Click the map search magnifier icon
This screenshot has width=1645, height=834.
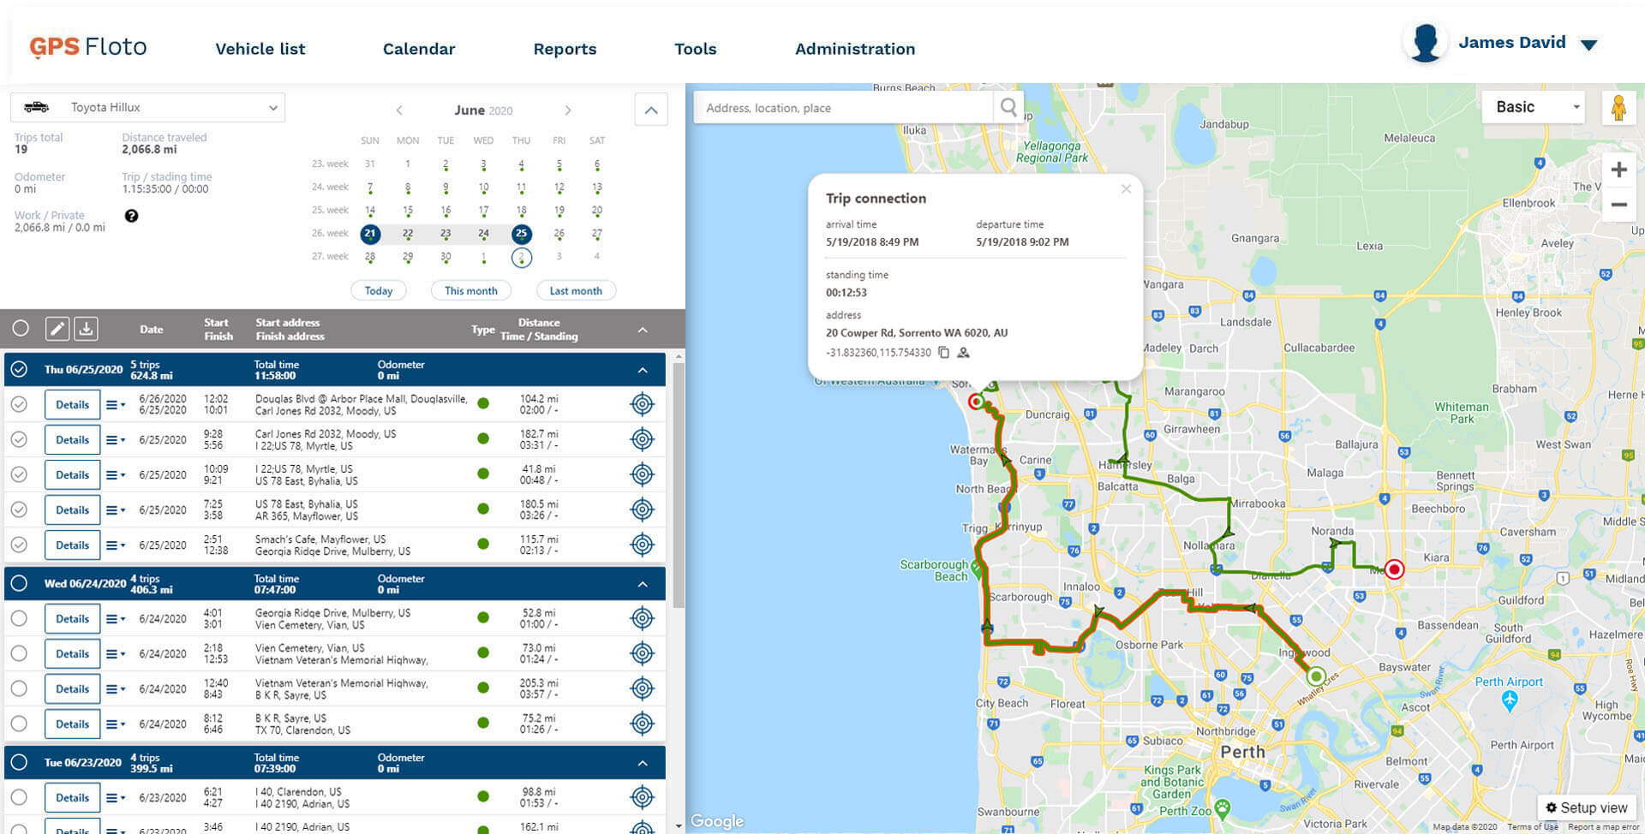point(1008,108)
